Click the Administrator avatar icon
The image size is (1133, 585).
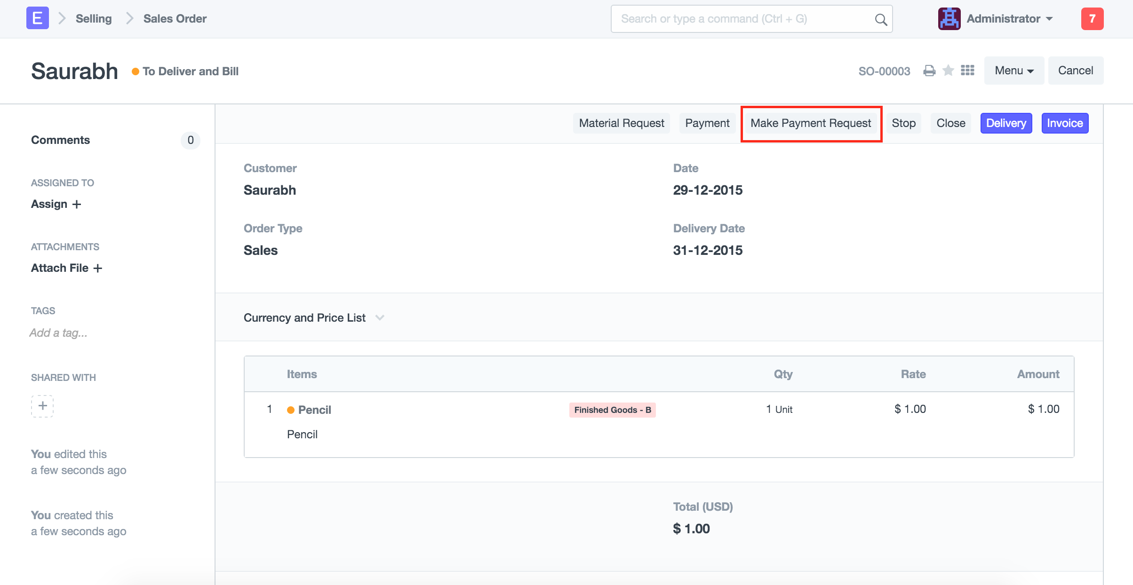(949, 19)
